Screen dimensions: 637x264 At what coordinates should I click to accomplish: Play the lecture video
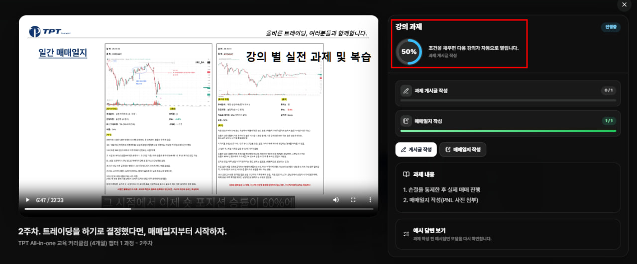coord(27,200)
